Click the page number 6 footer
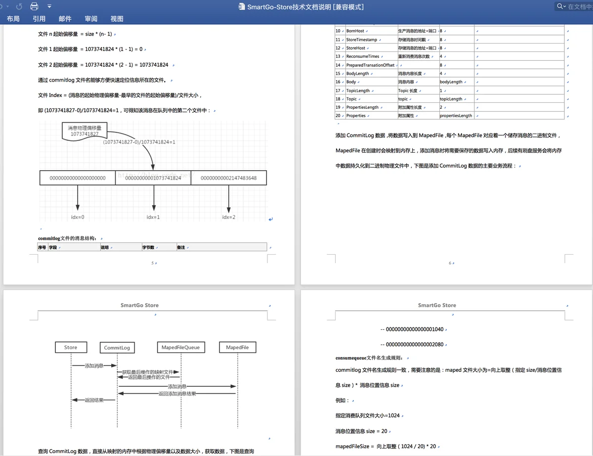This screenshot has width=593, height=456. 450,263
